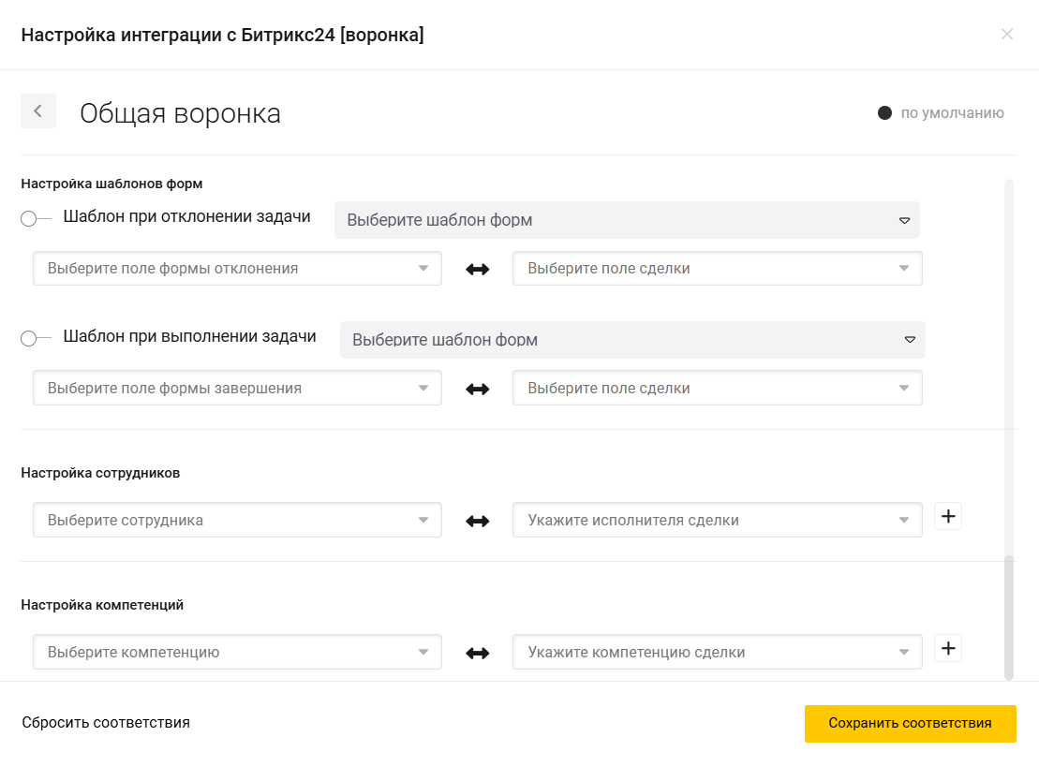This screenshot has height=766, width=1039.
Task: Open deal field dropdown in rejection row
Action: (717, 268)
